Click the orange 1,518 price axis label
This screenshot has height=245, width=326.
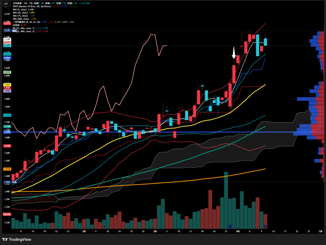(x=7, y=169)
